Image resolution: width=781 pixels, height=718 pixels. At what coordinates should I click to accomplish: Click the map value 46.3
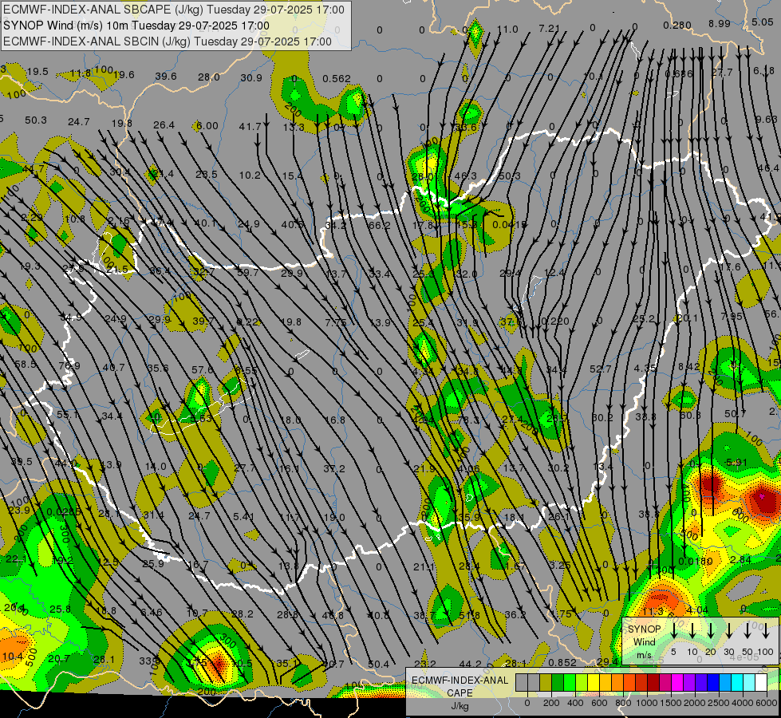(x=466, y=176)
